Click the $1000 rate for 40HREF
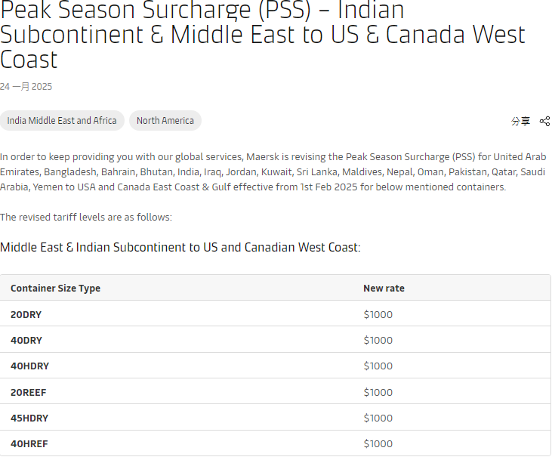This screenshot has width=552, height=457. click(378, 444)
